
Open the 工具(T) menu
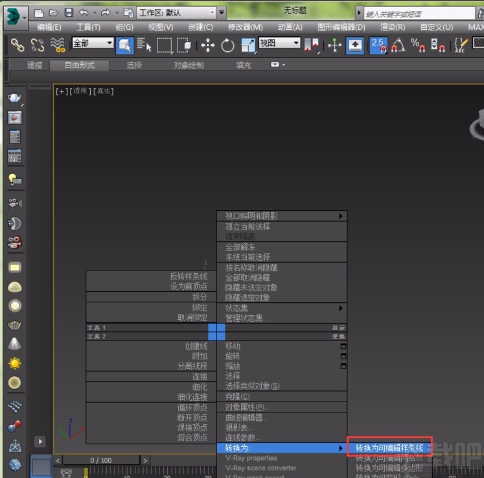pos(88,27)
